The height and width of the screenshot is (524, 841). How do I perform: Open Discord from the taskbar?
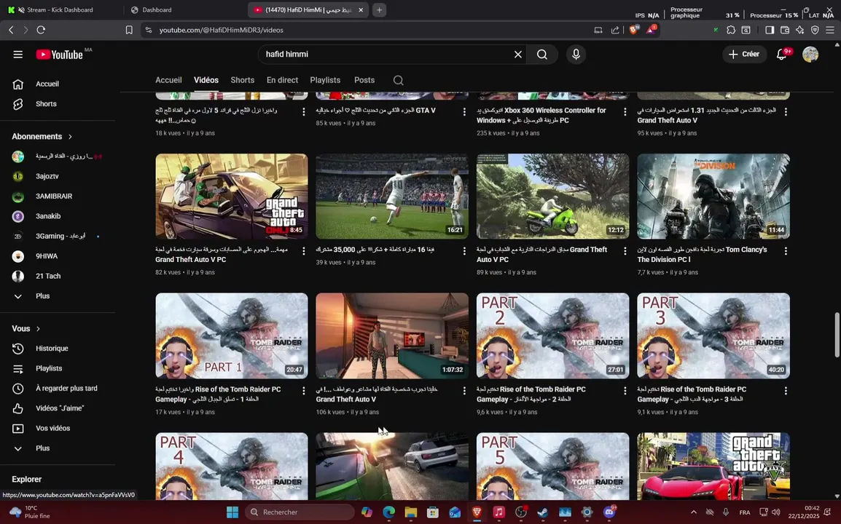tap(609, 512)
